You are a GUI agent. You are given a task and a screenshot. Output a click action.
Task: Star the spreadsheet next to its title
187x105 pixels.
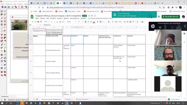[x=89, y=16]
